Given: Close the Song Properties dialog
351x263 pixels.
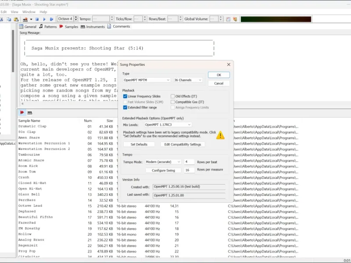Looking at the screenshot, I should point(229,64).
